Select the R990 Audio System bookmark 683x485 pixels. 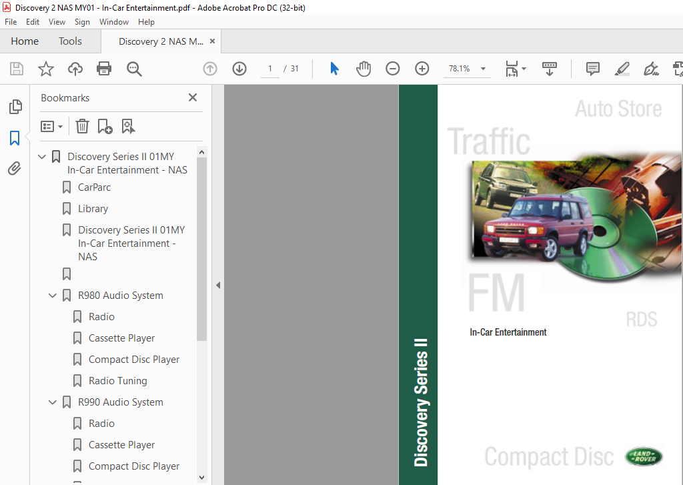tap(121, 402)
